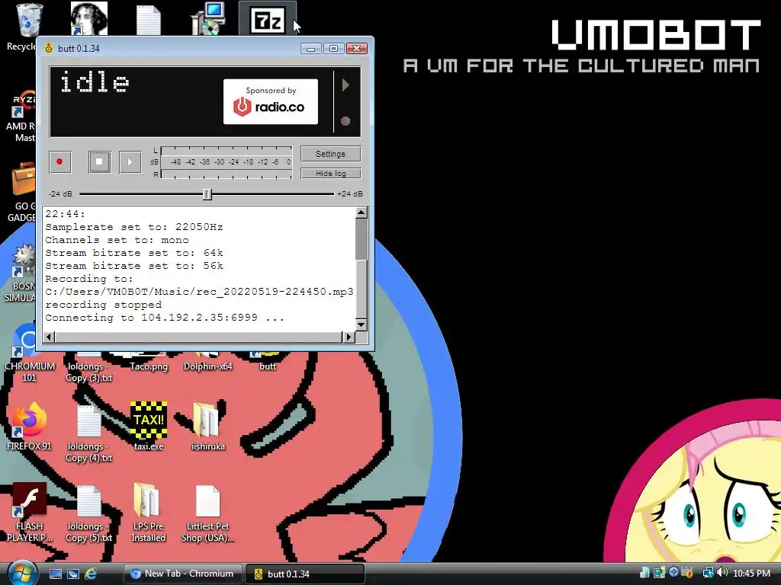This screenshot has height=585, width=781.
Task: Select loldongs - Copy (5).txt file
Action: click(88, 513)
